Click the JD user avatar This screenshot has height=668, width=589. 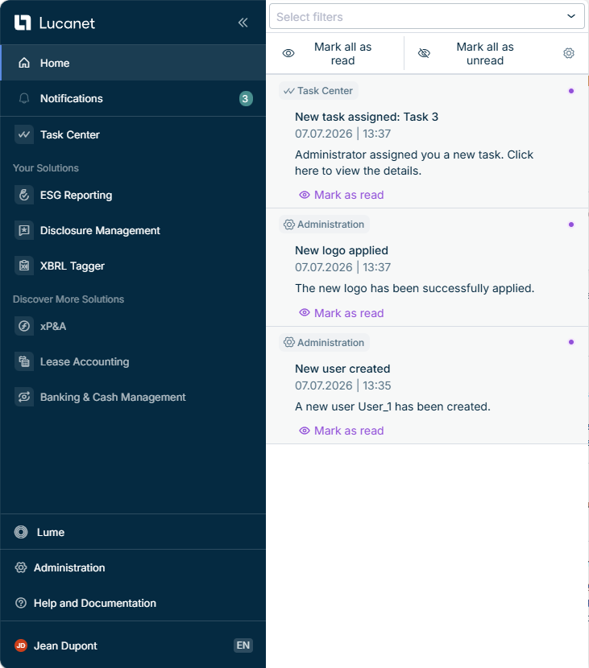(21, 645)
